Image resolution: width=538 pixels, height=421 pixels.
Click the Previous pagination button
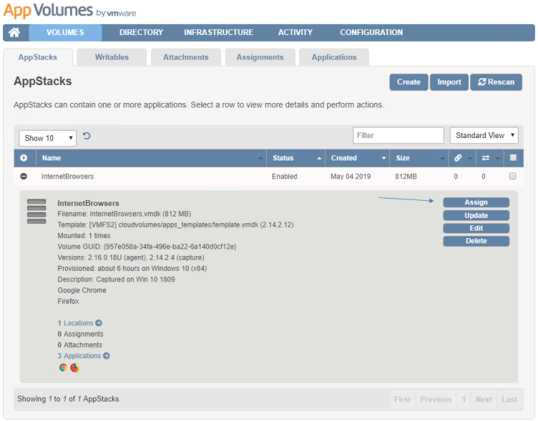pos(436,399)
